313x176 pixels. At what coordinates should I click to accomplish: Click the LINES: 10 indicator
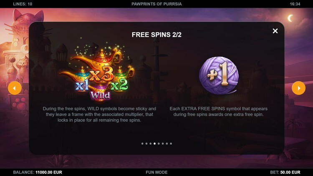(x=23, y=4)
